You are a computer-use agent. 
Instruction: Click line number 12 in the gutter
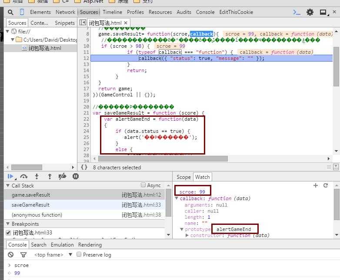[86, 58]
